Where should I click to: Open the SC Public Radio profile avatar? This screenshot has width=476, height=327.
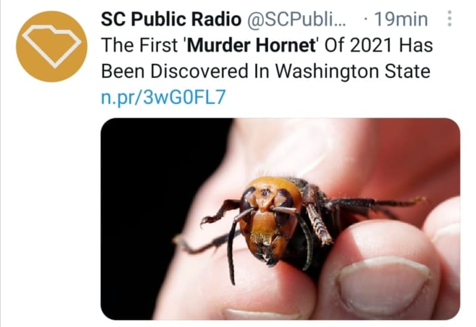(x=51, y=46)
